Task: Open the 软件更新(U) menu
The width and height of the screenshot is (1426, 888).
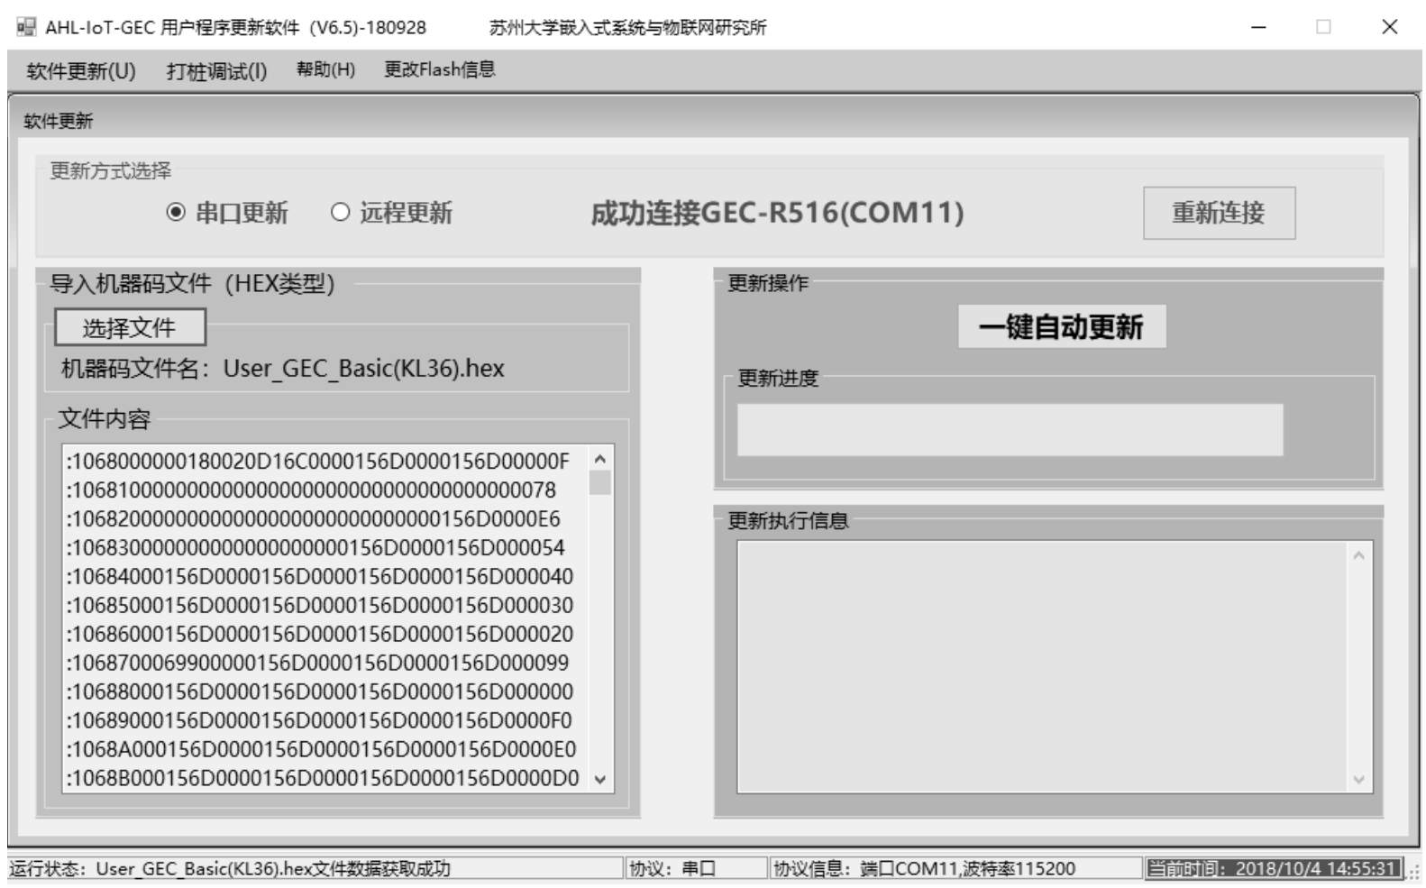Action: [81, 70]
